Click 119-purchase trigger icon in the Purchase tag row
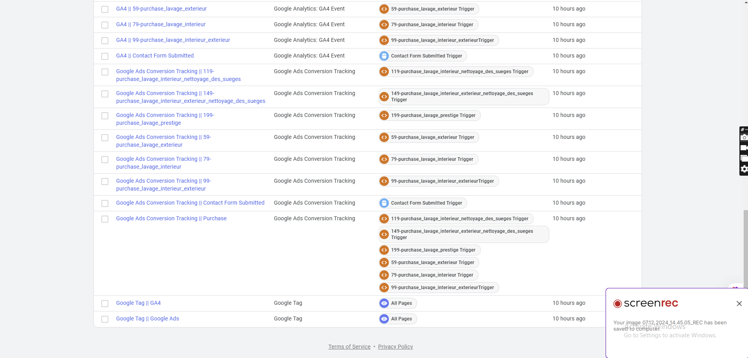The image size is (748, 358). point(384,219)
